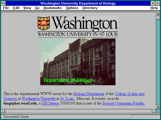Image resolution: width=161 pixels, height=120 pixels.
Task: Open the Bookmarks menu
Action: point(53,8)
